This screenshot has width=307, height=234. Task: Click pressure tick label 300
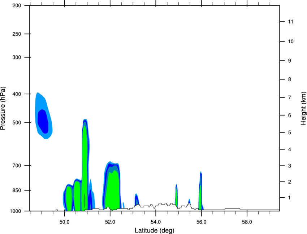pyautogui.click(x=17, y=57)
